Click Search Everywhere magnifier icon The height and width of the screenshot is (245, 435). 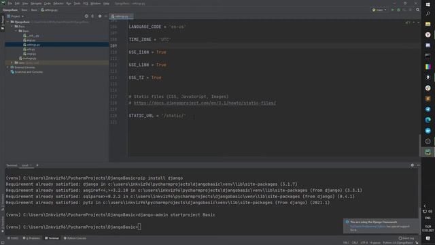[417, 10]
